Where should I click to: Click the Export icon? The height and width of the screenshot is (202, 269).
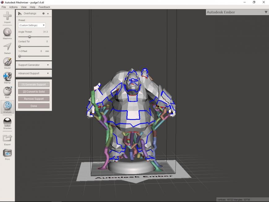7,140
